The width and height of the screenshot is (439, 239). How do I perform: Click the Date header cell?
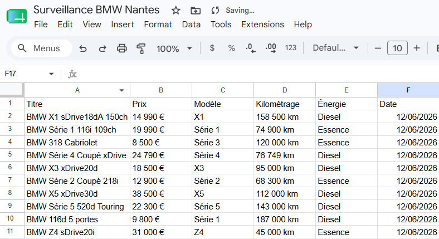pyautogui.click(x=408, y=104)
